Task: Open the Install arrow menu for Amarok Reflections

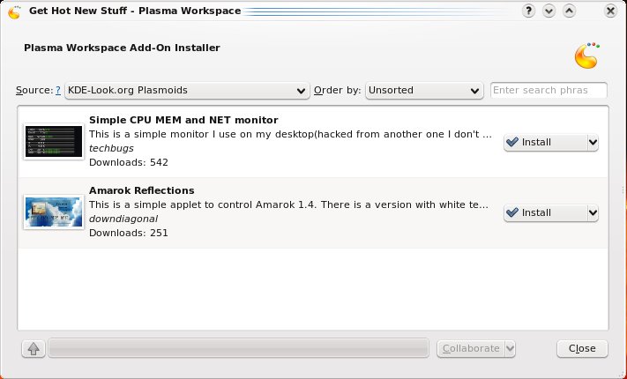Action: (593, 213)
